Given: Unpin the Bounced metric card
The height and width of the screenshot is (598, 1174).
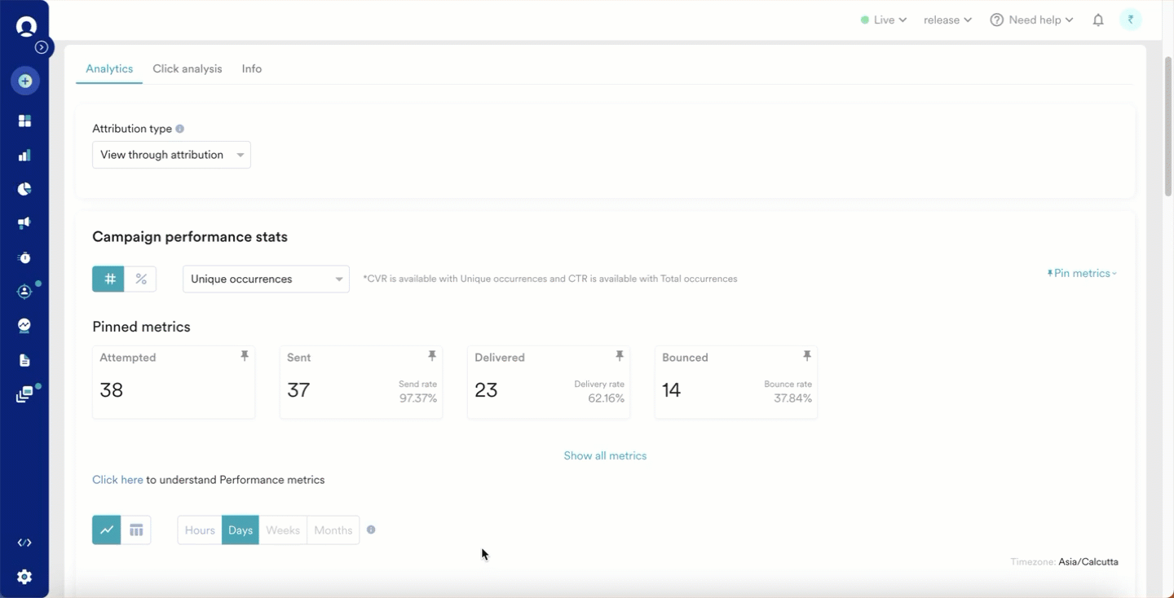Looking at the screenshot, I should (806, 356).
